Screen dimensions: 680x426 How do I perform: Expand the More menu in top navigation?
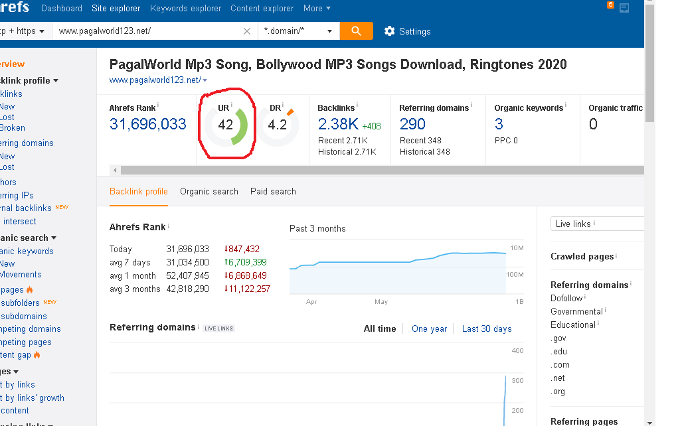coord(317,9)
